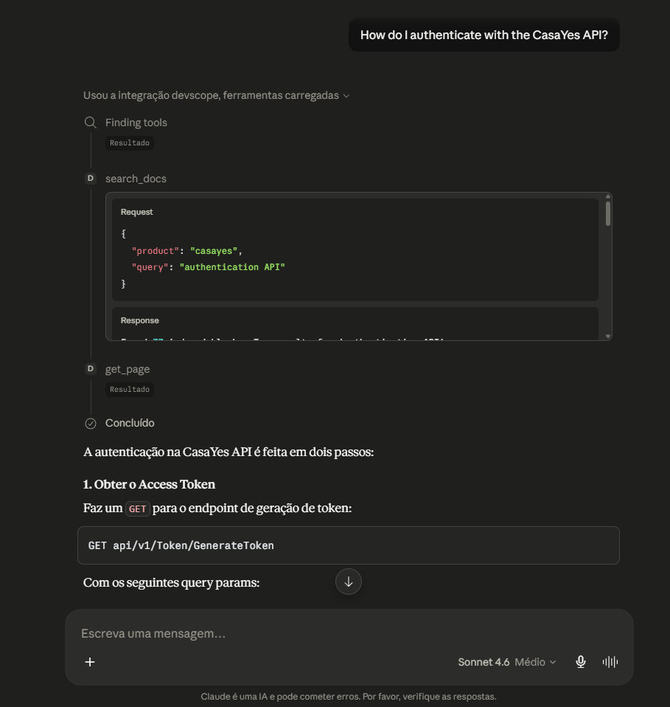The image size is (670, 707).
Task: Collapse the 'Usou a integração devscope' summary
Action: [x=216, y=96]
